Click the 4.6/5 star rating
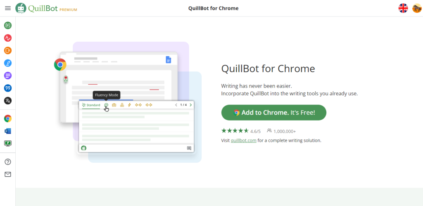Screen dimensions: 423x206 tap(241, 131)
